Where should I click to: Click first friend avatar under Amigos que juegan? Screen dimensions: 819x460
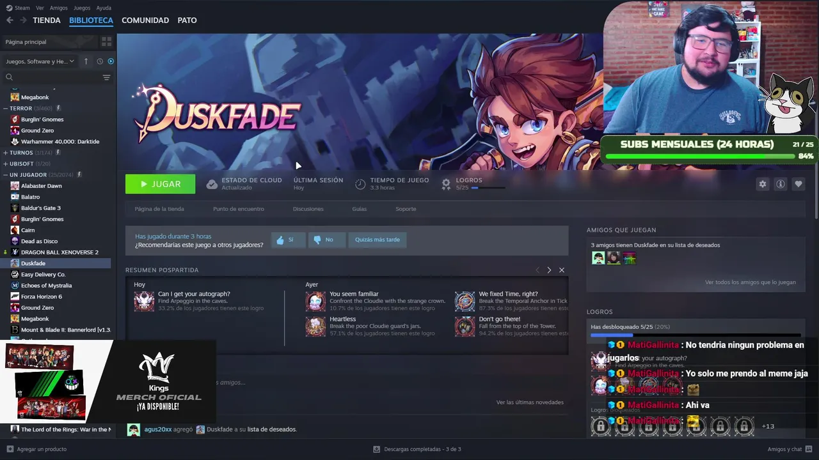click(x=598, y=258)
